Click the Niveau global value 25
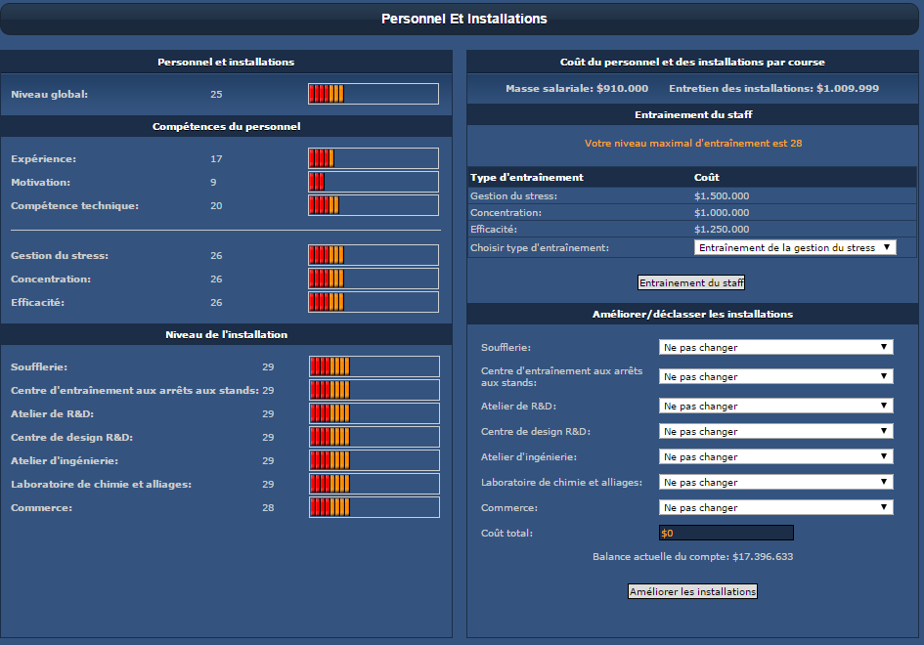This screenshot has height=645, width=924. click(x=216, y=94)
